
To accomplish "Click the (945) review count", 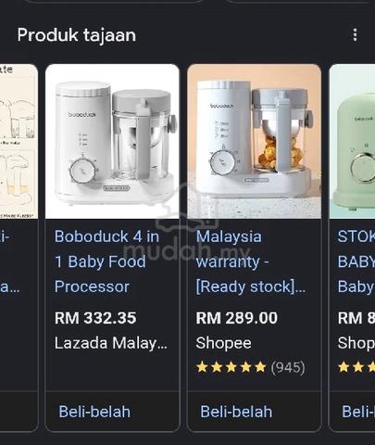I will point(288,367).
